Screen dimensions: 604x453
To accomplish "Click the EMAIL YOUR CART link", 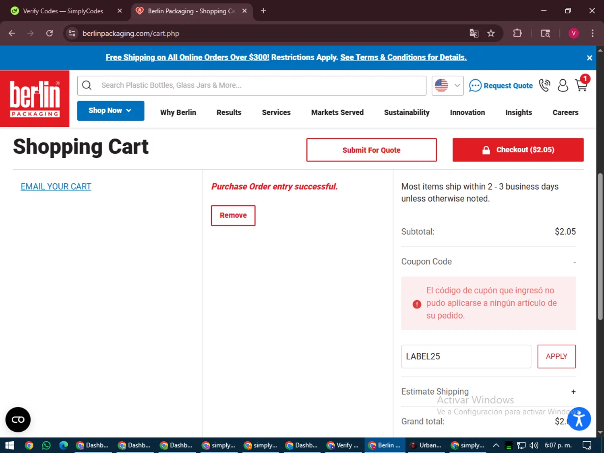I will (x=56, y=186).
